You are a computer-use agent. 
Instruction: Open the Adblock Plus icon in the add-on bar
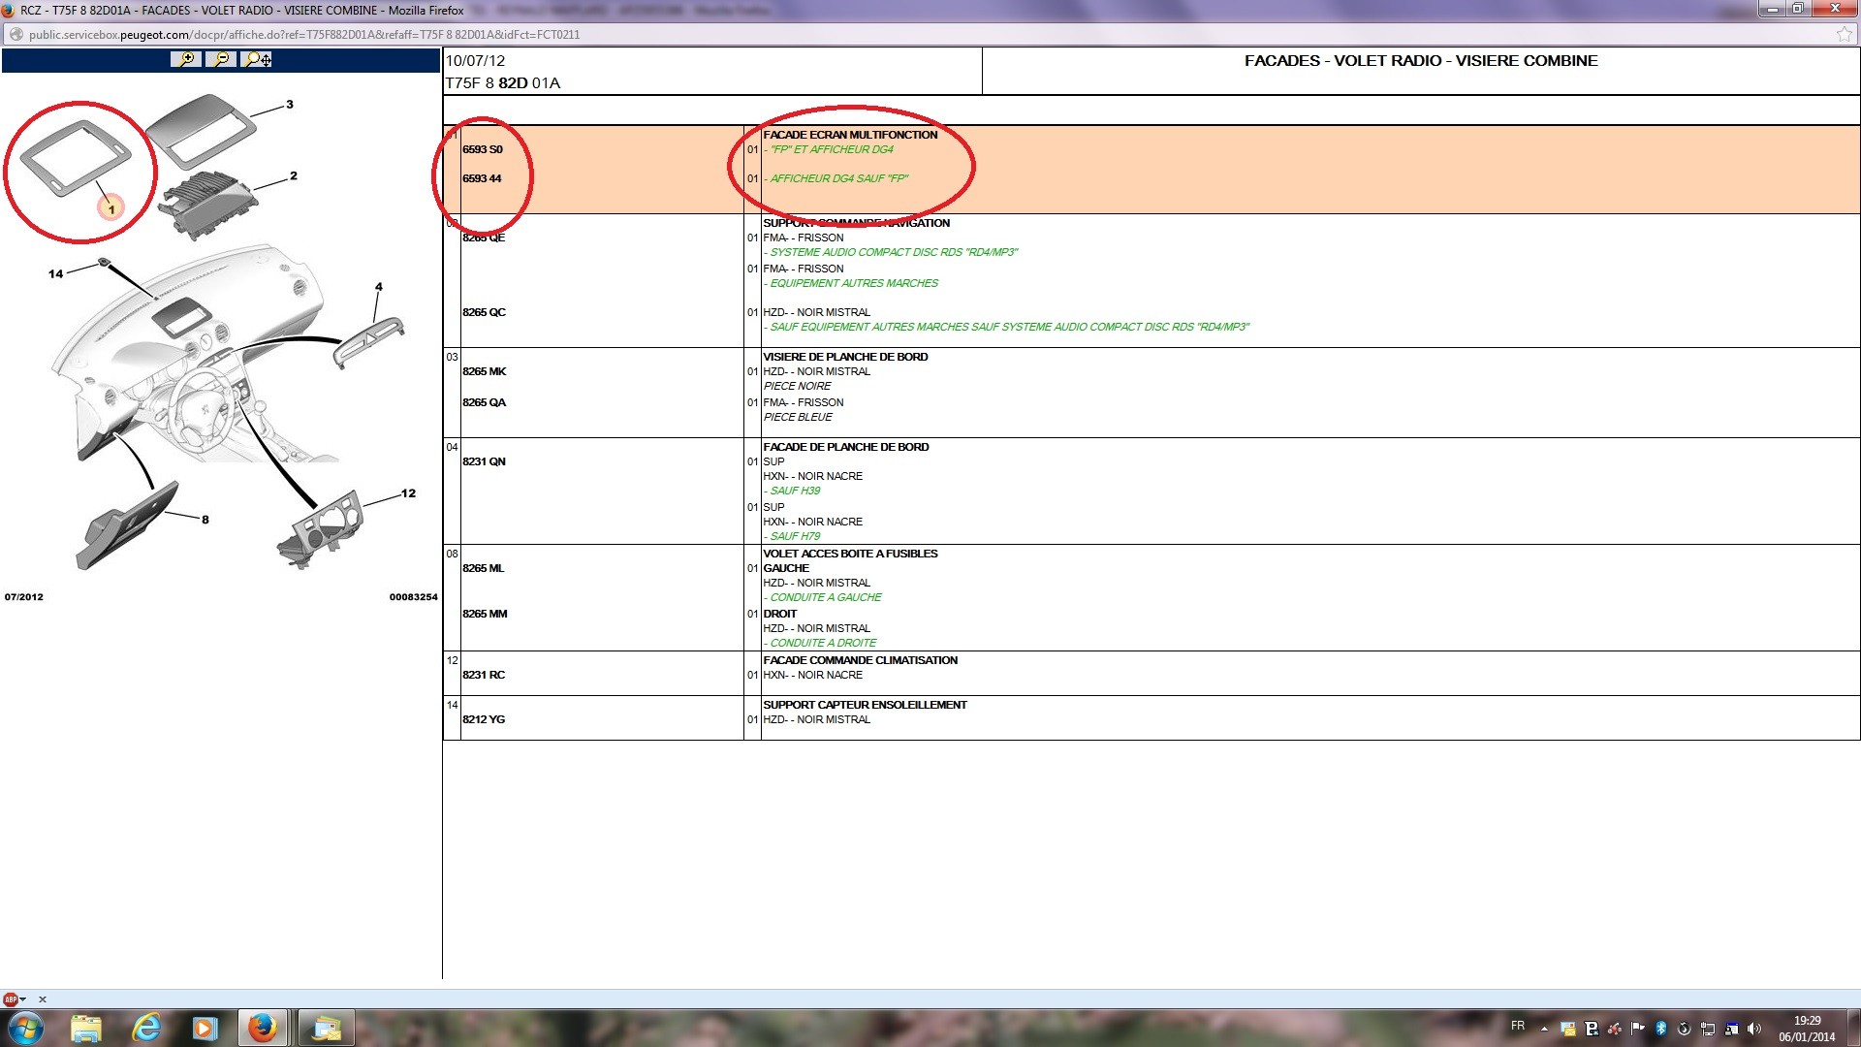tap(10, 999)
